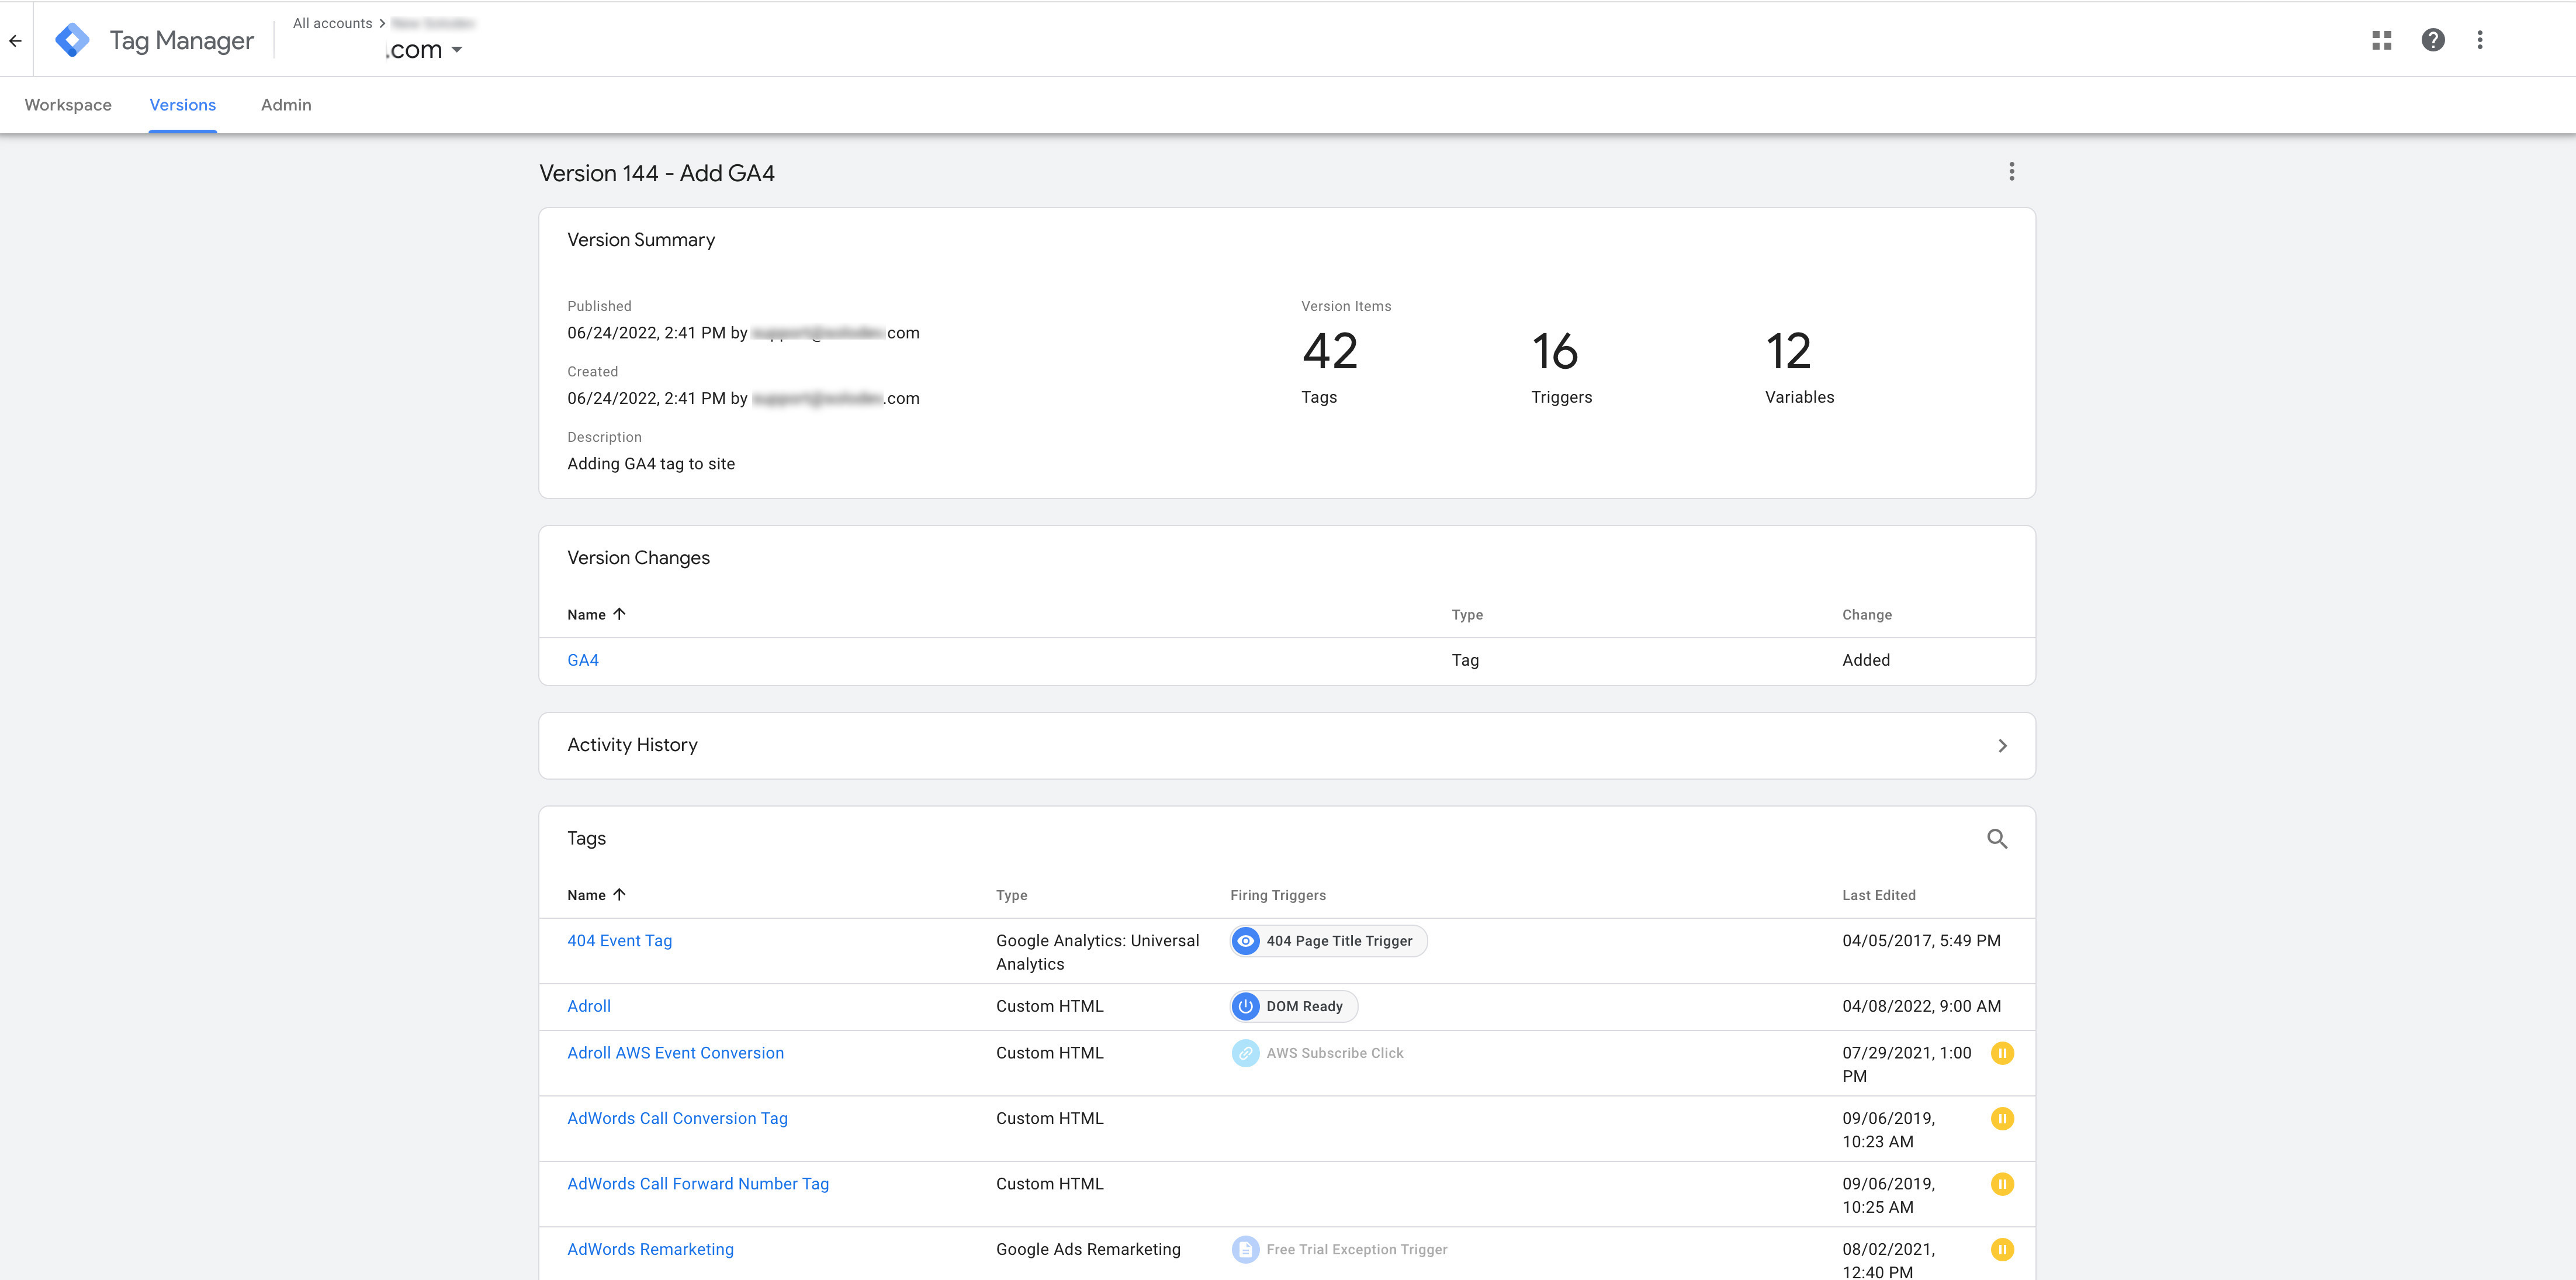Click 404 Page Title Trigger eye icon

1245,941
